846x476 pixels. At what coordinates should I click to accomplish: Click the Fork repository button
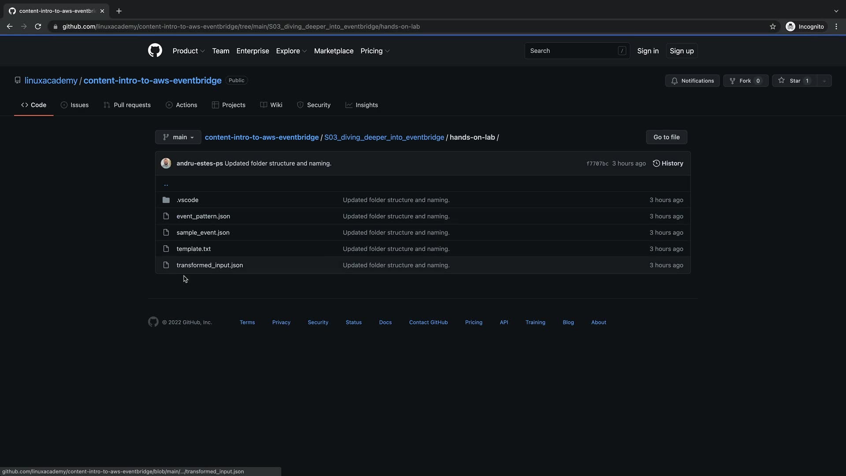(746, 81)
